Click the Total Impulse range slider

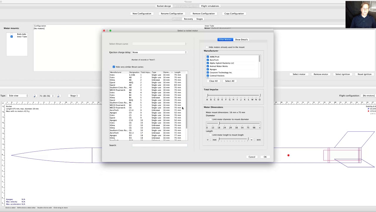pos(234,95)
